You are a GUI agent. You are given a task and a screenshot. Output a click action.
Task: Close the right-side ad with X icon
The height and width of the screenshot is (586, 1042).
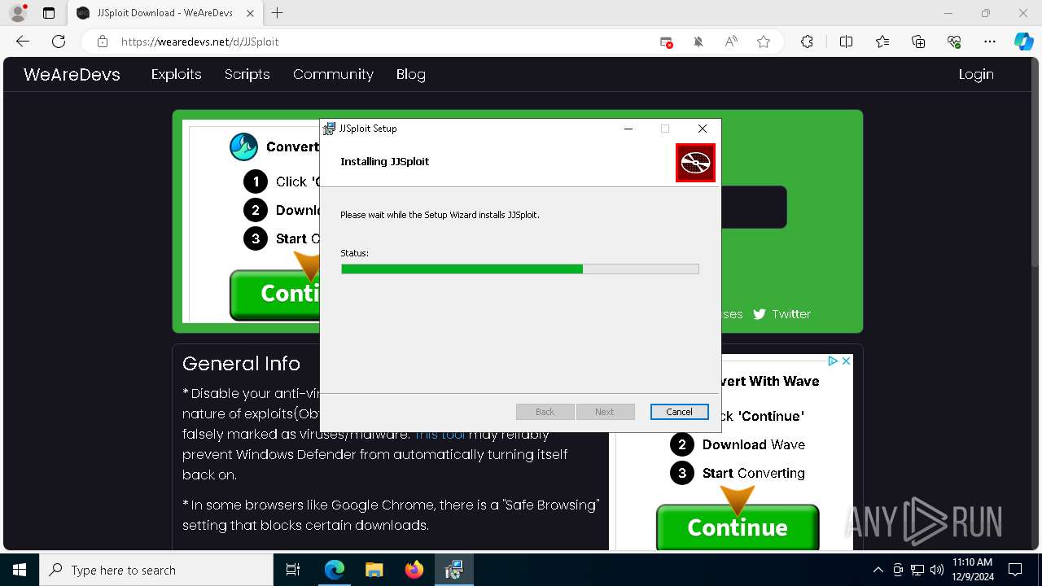coord(847,361)
